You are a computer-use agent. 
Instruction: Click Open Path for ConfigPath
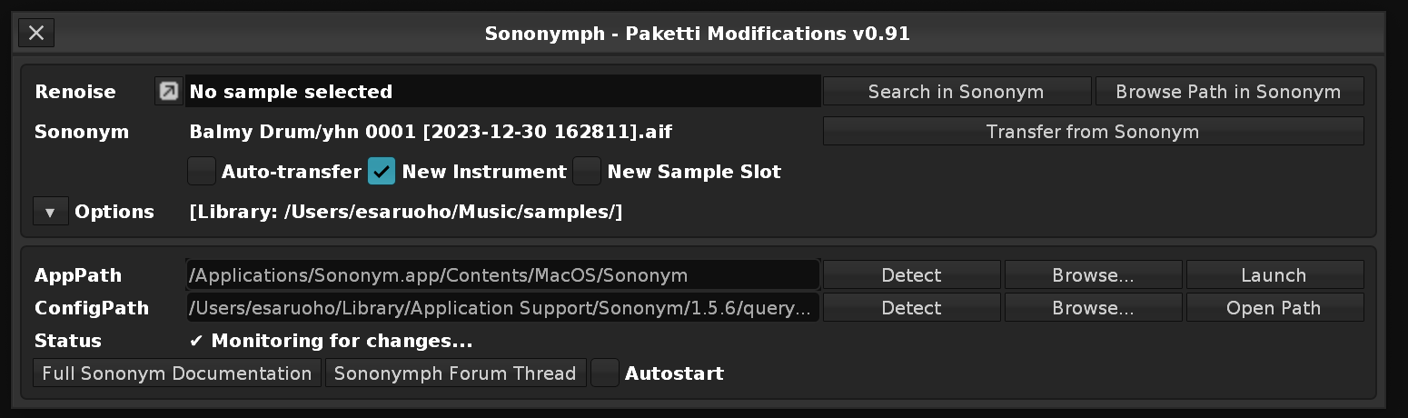[1274, 308]
